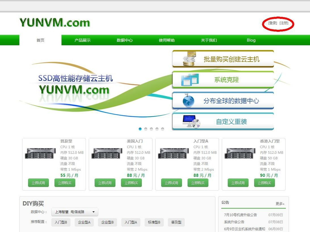The height and width of the screenshot is (232, 310).
Task: Click the globe data center icon
Action: (188, 101)
